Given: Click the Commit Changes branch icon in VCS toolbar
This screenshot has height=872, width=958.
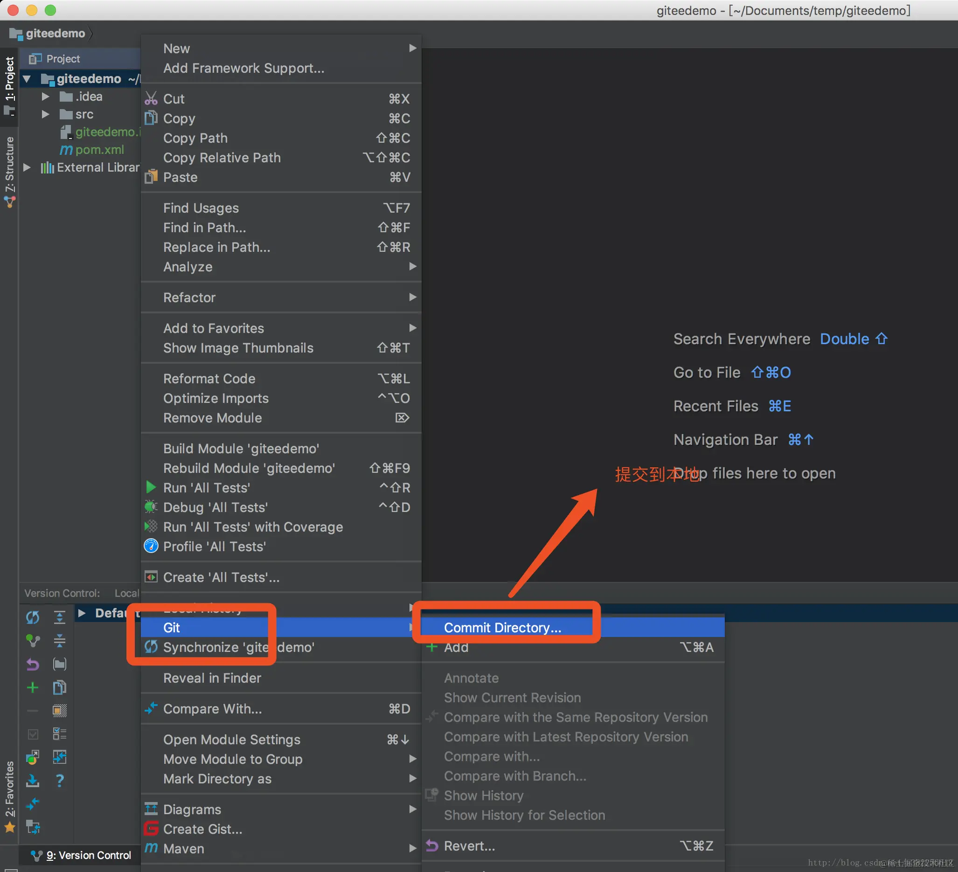Looking at the screenshot, I should (32, 641).
